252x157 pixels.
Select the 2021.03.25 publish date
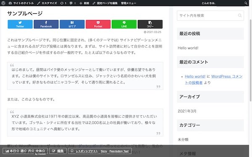pyautogui.click(x=152, y=32)
